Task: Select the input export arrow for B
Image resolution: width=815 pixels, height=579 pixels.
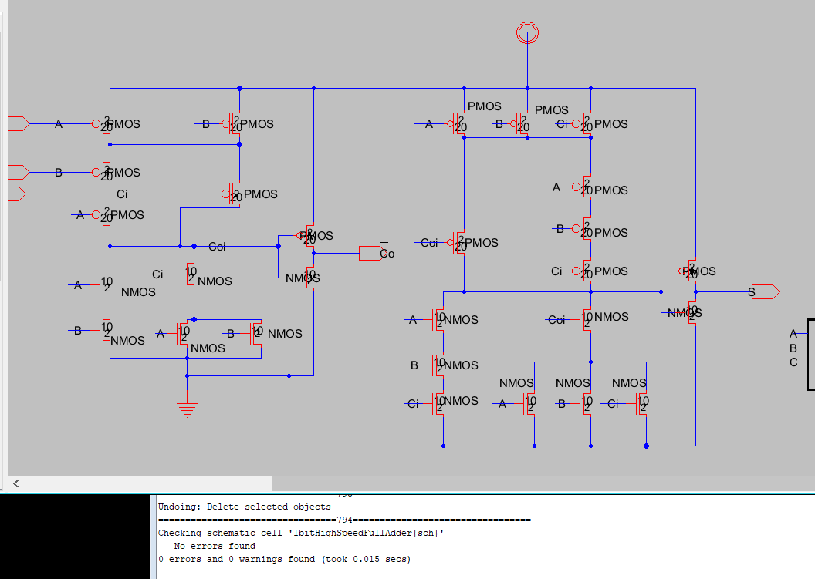Action: point(19,171)
